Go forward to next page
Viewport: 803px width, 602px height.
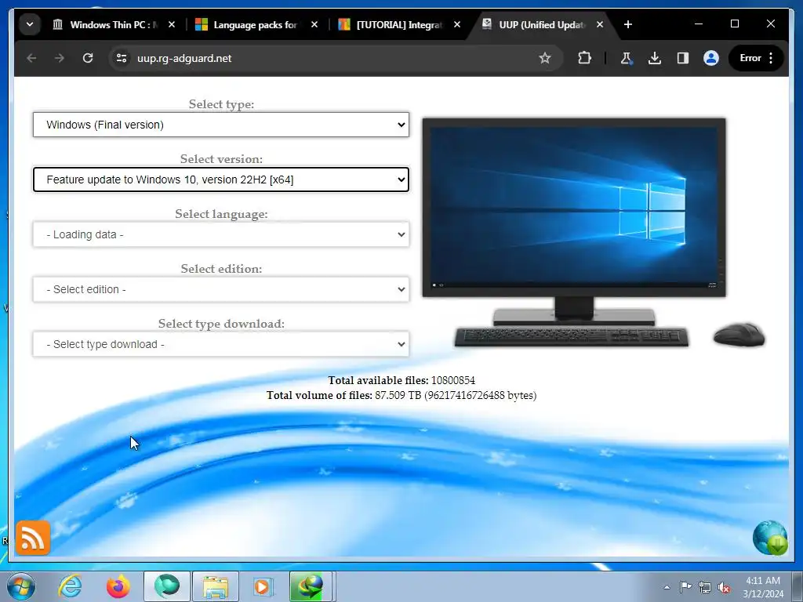tap(60, 58)
